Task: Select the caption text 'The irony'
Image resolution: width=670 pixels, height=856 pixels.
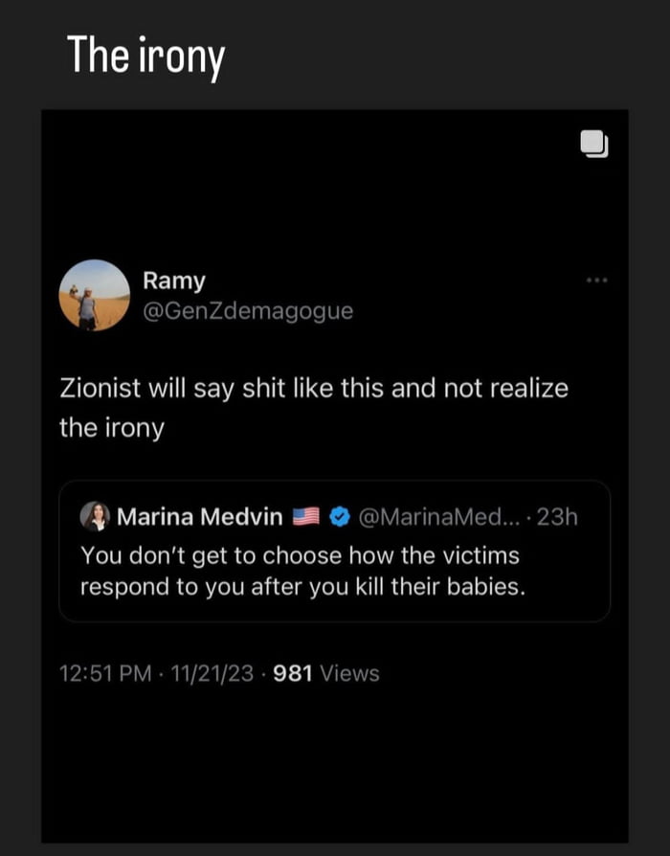Action: click(x=145, y=56)
